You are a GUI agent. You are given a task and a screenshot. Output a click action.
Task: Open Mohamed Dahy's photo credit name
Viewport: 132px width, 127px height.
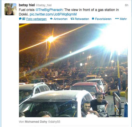36,122
